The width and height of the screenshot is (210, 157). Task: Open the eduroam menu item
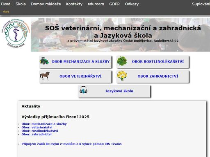click(x=96, y=4)
